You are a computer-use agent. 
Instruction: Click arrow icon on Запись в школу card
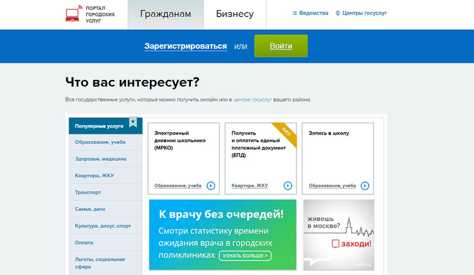[365, 186]
